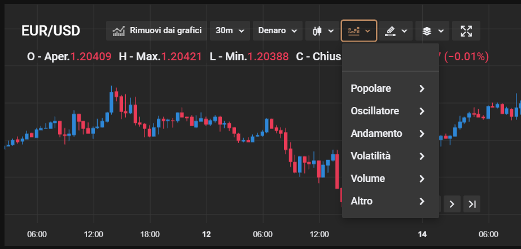Click the indicator search field in dropdown

click(391, 58)
